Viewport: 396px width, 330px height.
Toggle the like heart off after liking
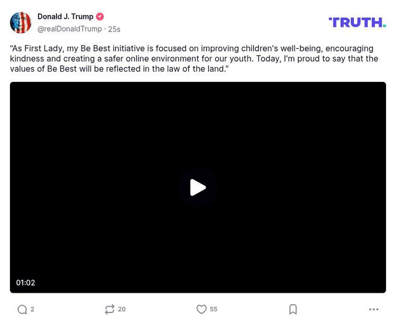pyautogui.click(x=201, y=309)
